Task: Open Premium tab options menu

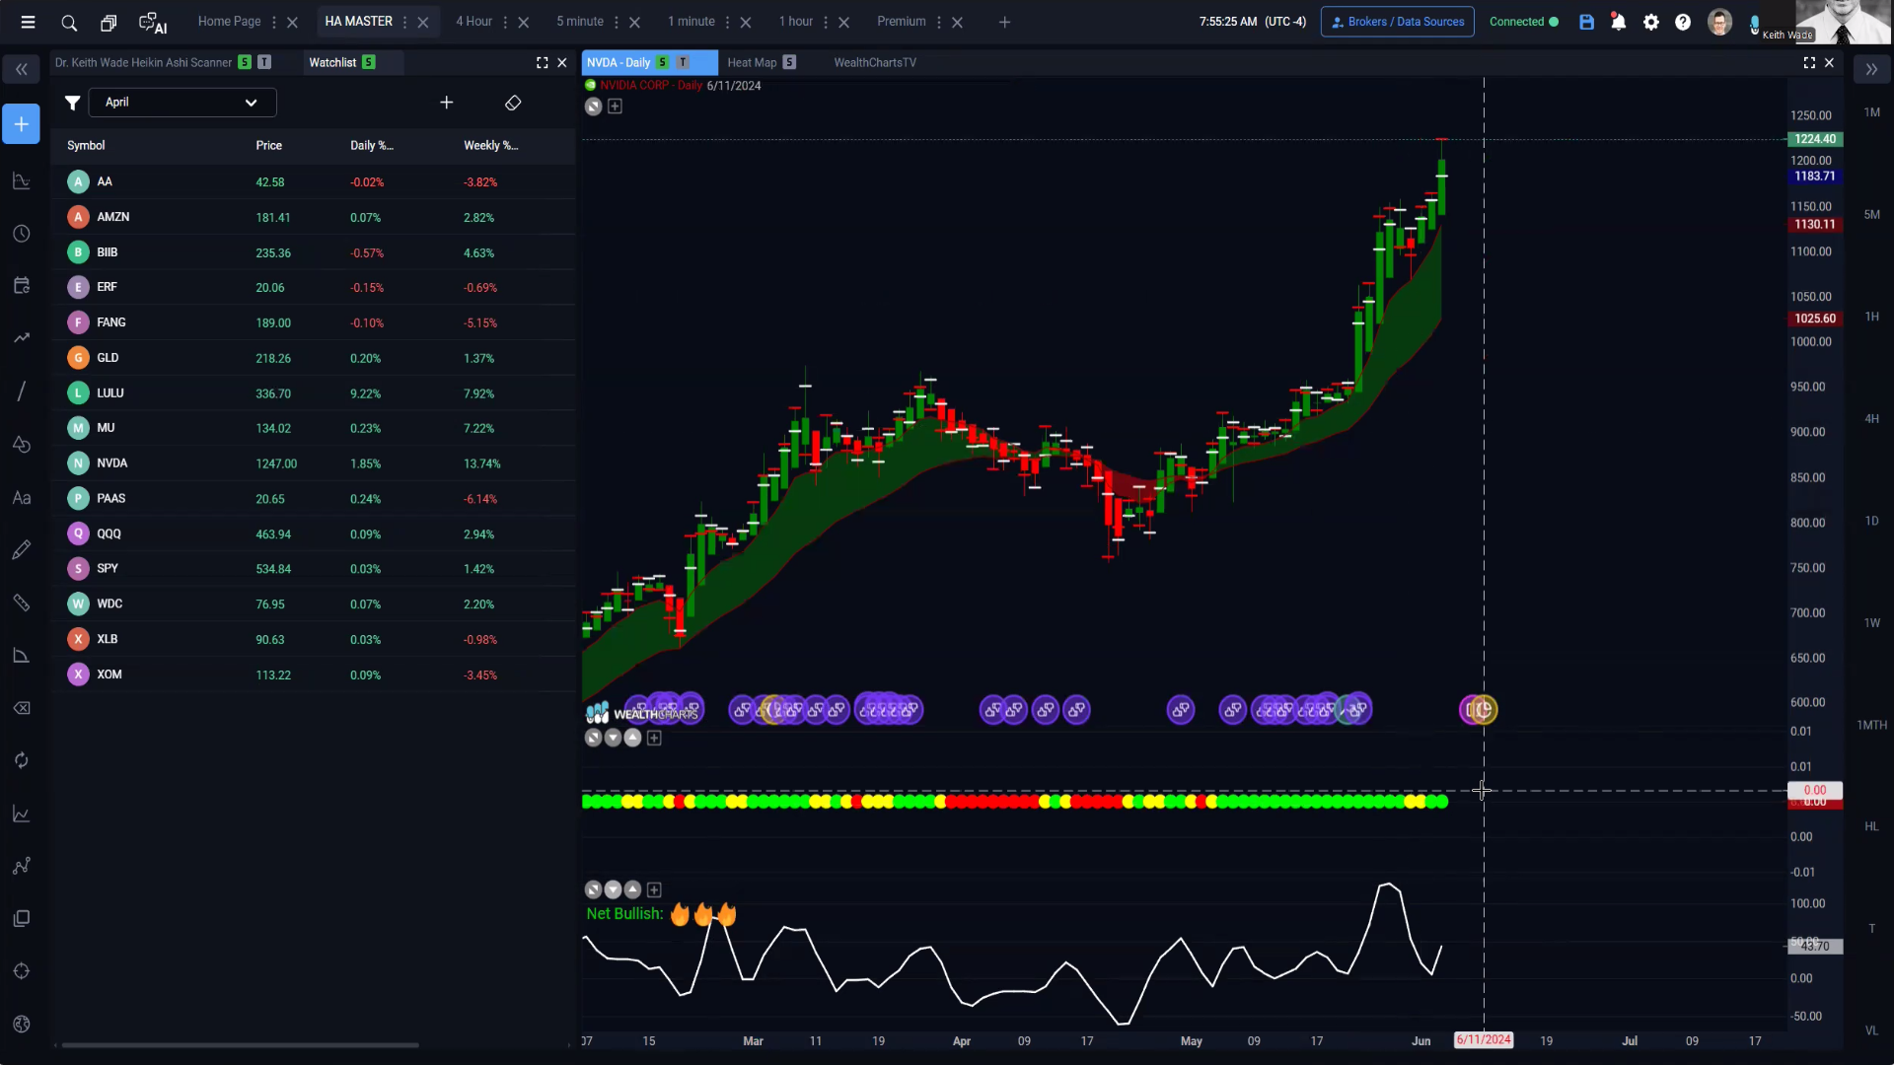Action: coord(938,22)
